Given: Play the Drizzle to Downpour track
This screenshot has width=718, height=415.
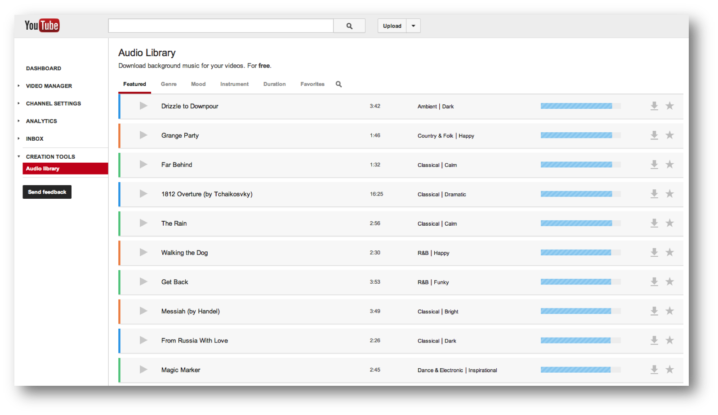Looking at the screenshot, I should click(x=143, y=106).
